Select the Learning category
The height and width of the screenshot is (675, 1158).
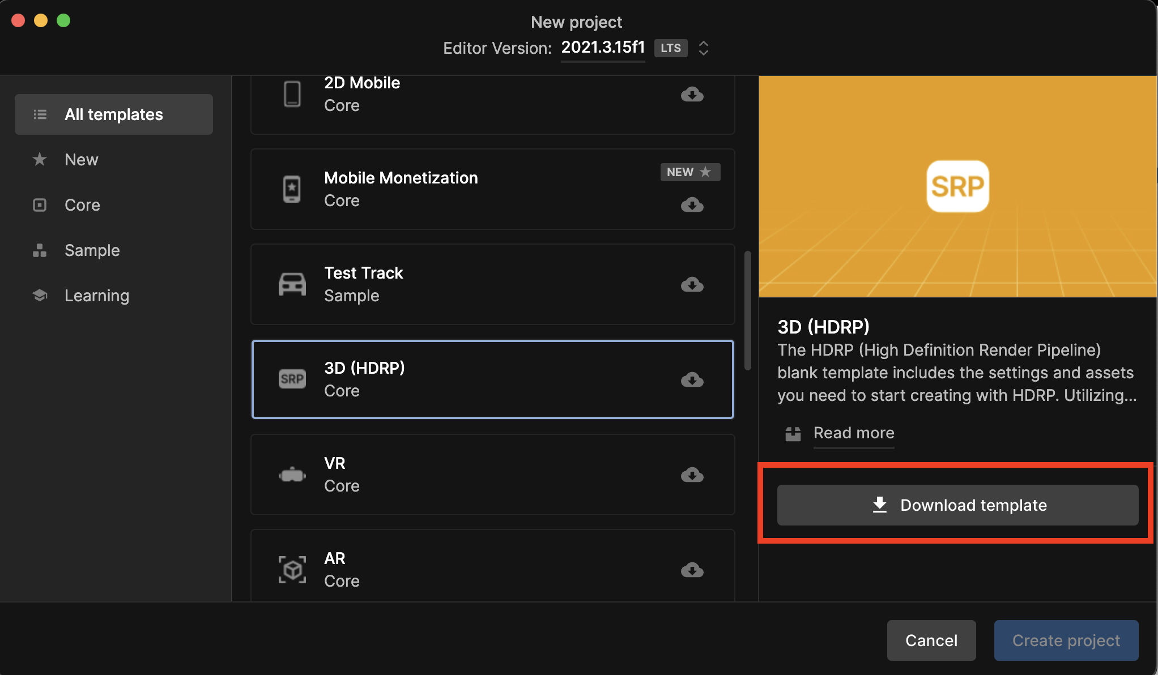click(x=96, y=295)
